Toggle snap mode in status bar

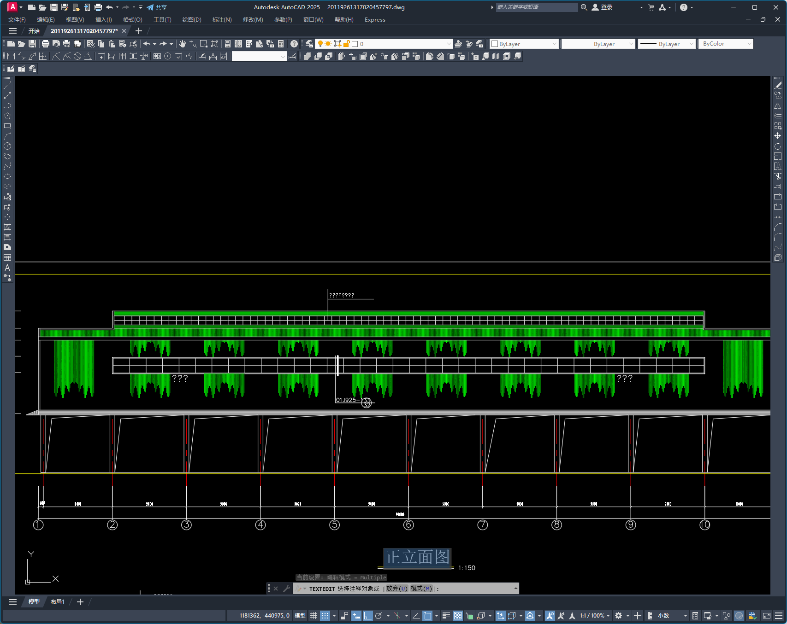pos(325,616)
